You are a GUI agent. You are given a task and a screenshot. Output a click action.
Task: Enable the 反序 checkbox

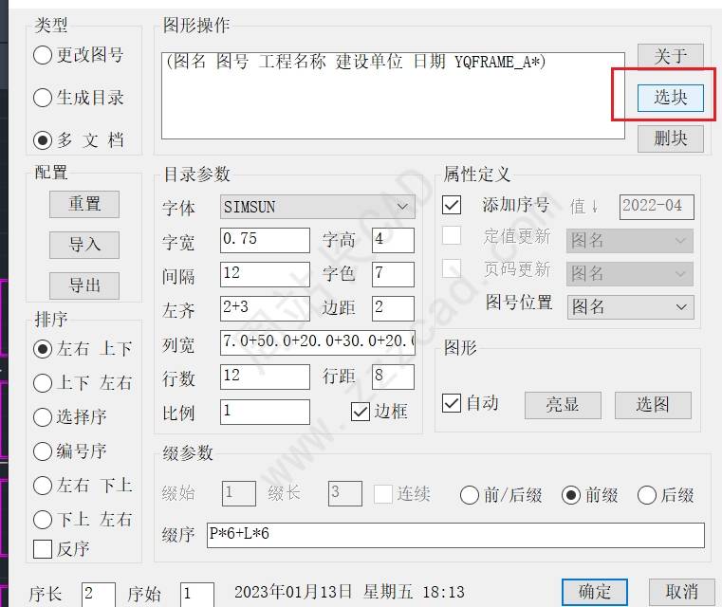tap(43, 548)
